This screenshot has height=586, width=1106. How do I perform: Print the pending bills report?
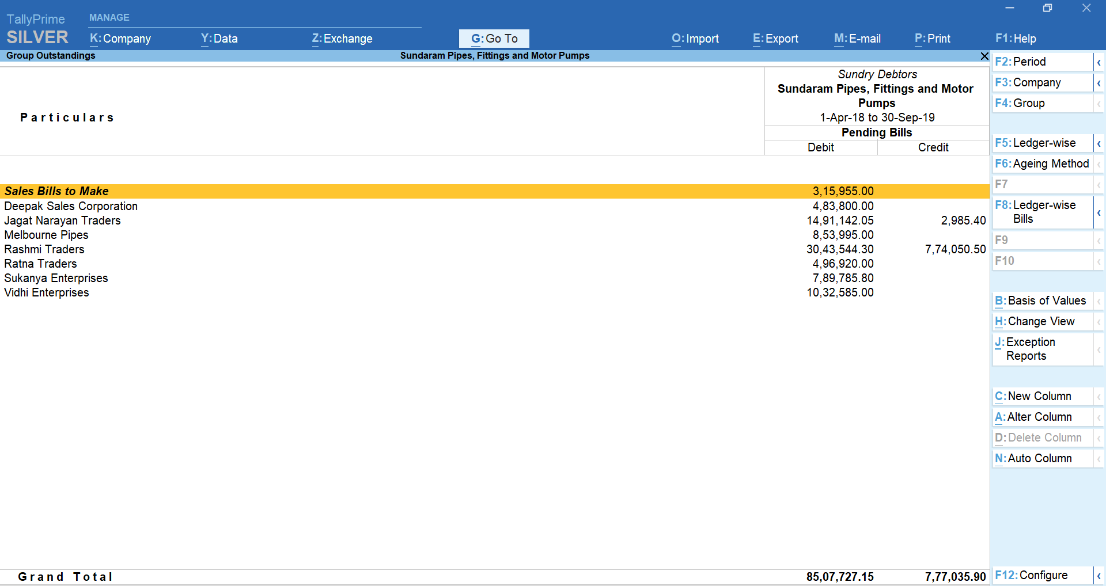point(931,39)
